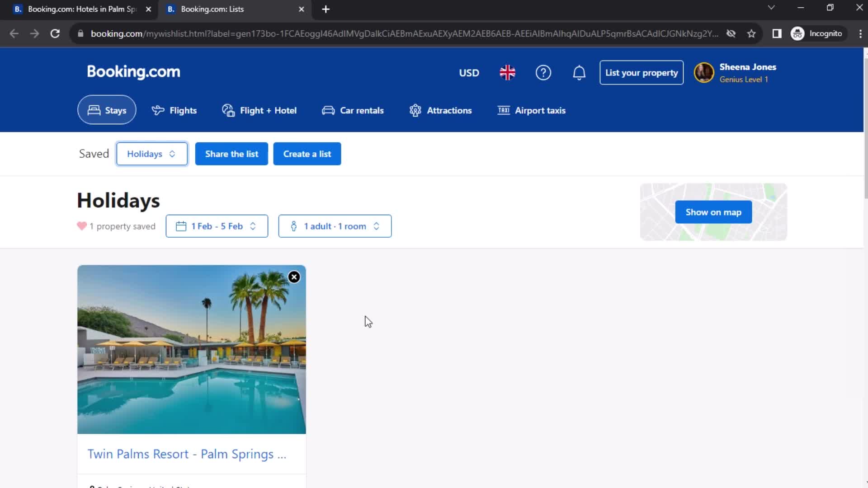Image resolution: width=868 pixels, height=488 pixels.
Task: Click the Flight + Hotel icon
Action: pyautogui.click(x=228, y=110)
